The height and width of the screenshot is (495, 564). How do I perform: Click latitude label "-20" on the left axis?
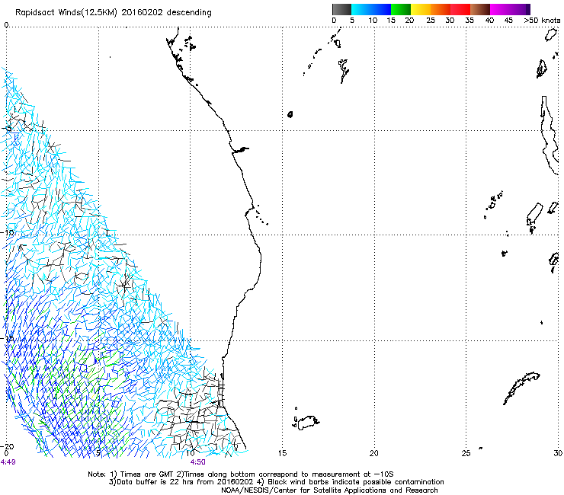[8, 446]
